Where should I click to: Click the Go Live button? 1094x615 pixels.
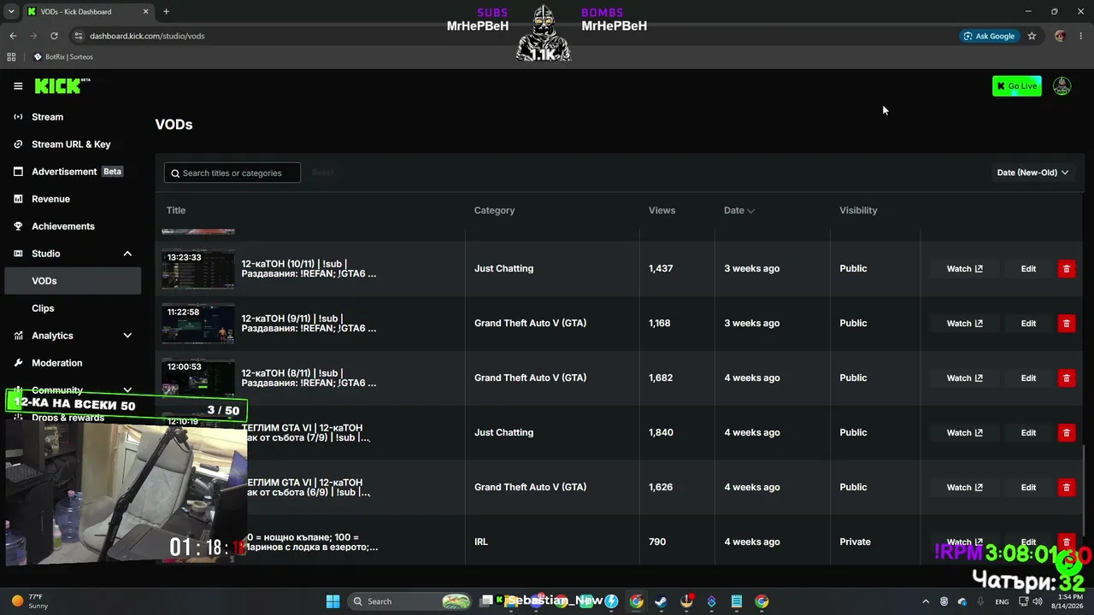pyautogui.click(x=1017, y=86)
